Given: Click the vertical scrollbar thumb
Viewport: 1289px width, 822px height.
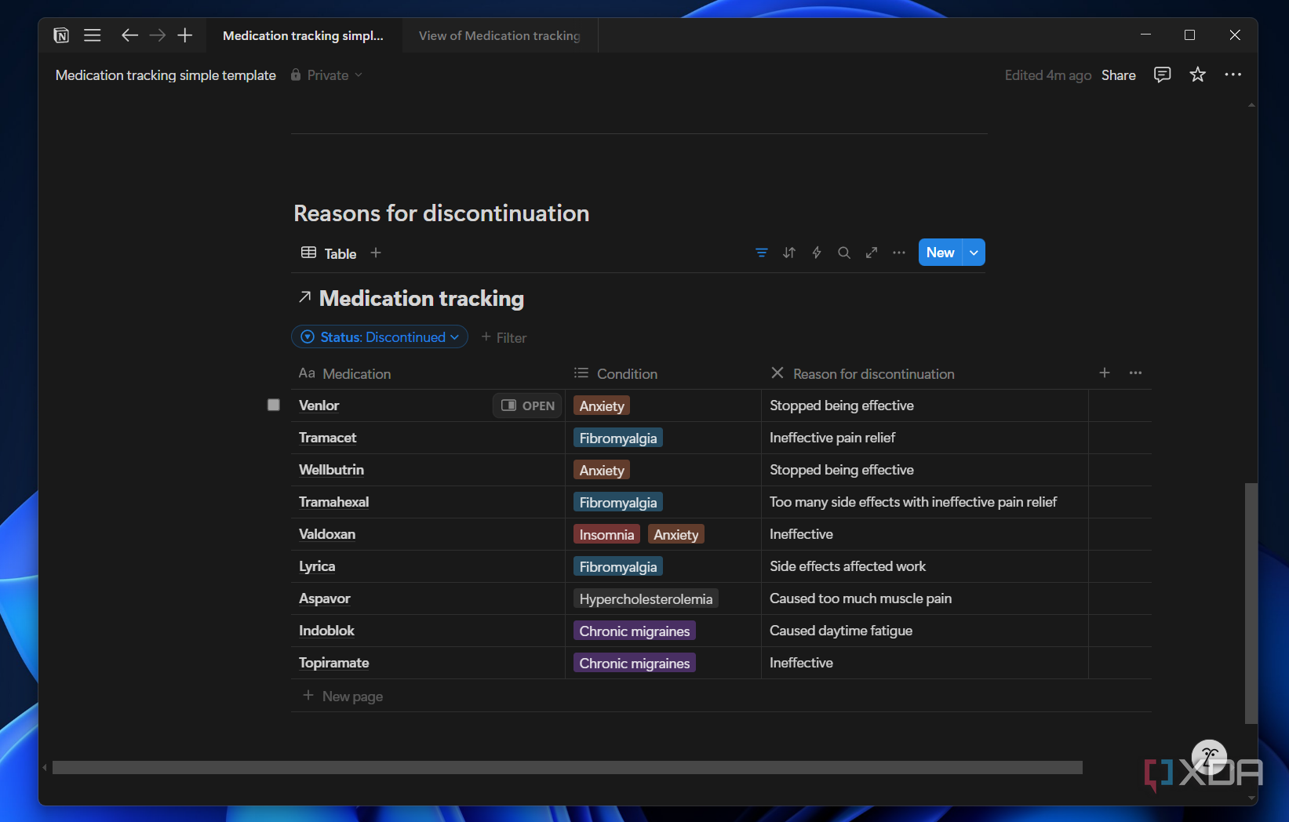Looking at the screenshot, I should point(1251,602).
